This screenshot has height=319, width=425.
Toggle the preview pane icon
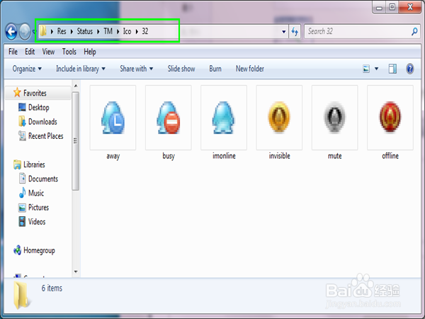point(392,69)
